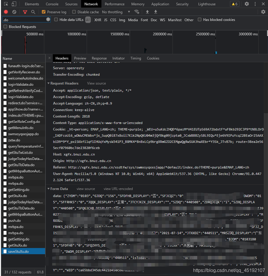This screenshot has width=268, height=276.
Task: Switch to the Console tab
Action: [x=52, y=4]
